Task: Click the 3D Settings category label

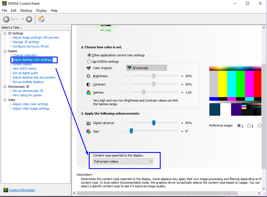Action: 16,33
